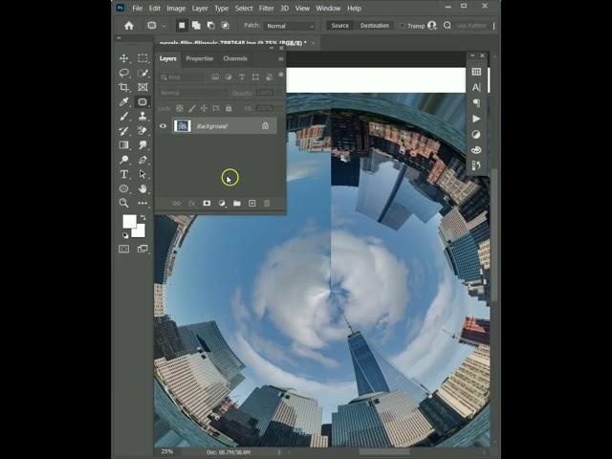Click the Create new group folder icon

(x=237, y=204)
